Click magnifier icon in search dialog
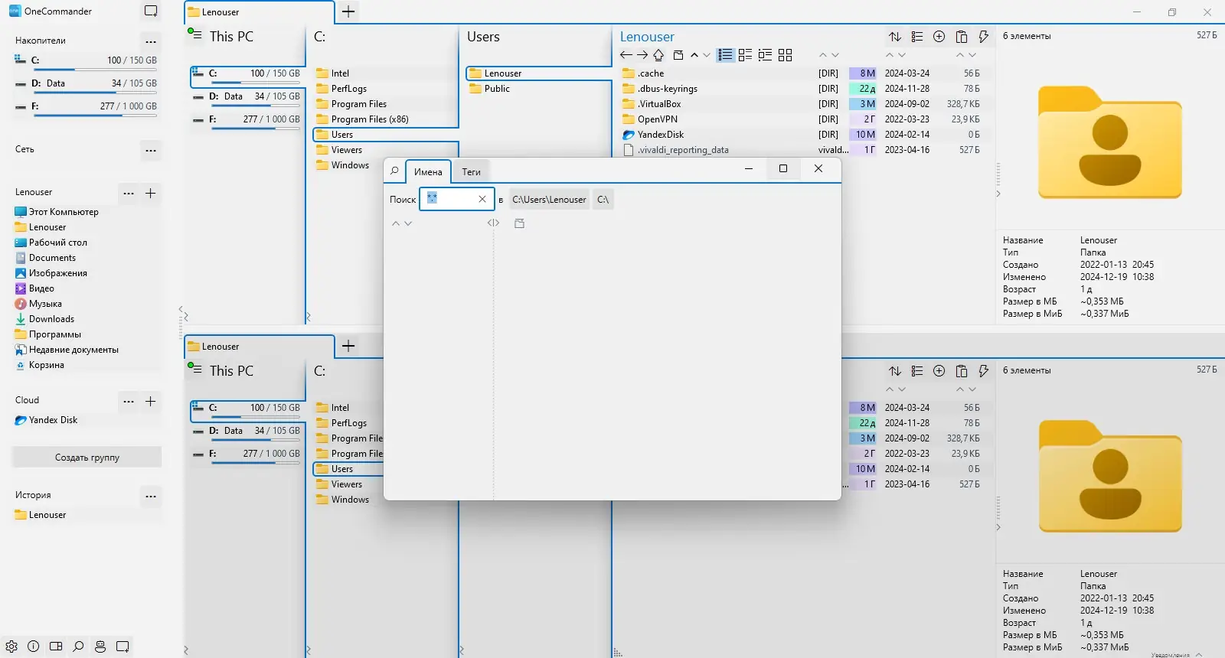 [394, 171]
